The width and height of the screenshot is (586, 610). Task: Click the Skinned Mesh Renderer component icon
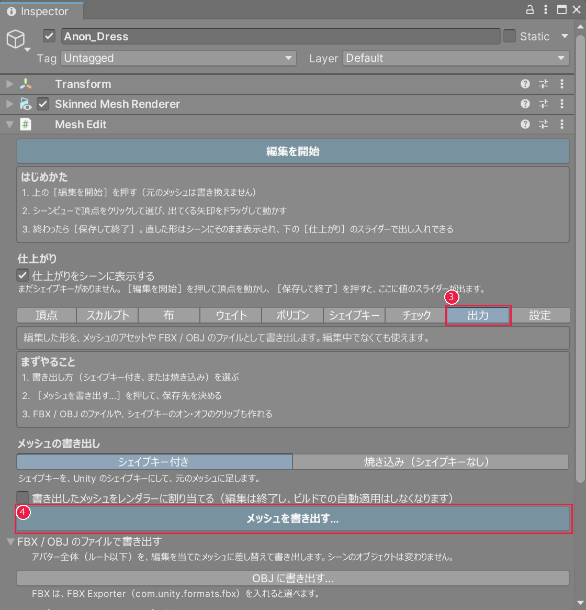26,104
